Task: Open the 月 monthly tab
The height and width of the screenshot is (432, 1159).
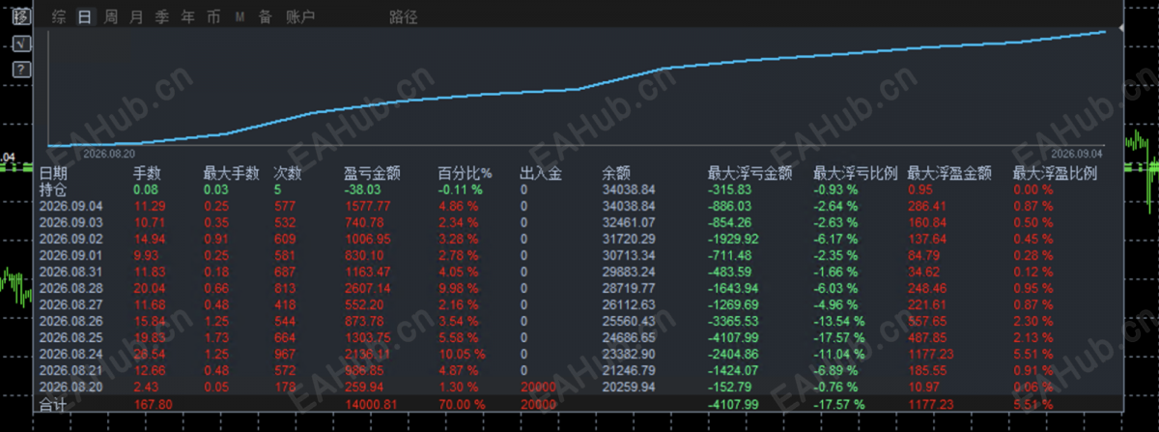Action: (136, 16)
